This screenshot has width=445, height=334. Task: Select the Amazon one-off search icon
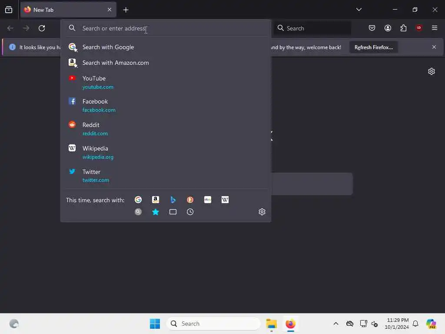click(x=156, y=200)
